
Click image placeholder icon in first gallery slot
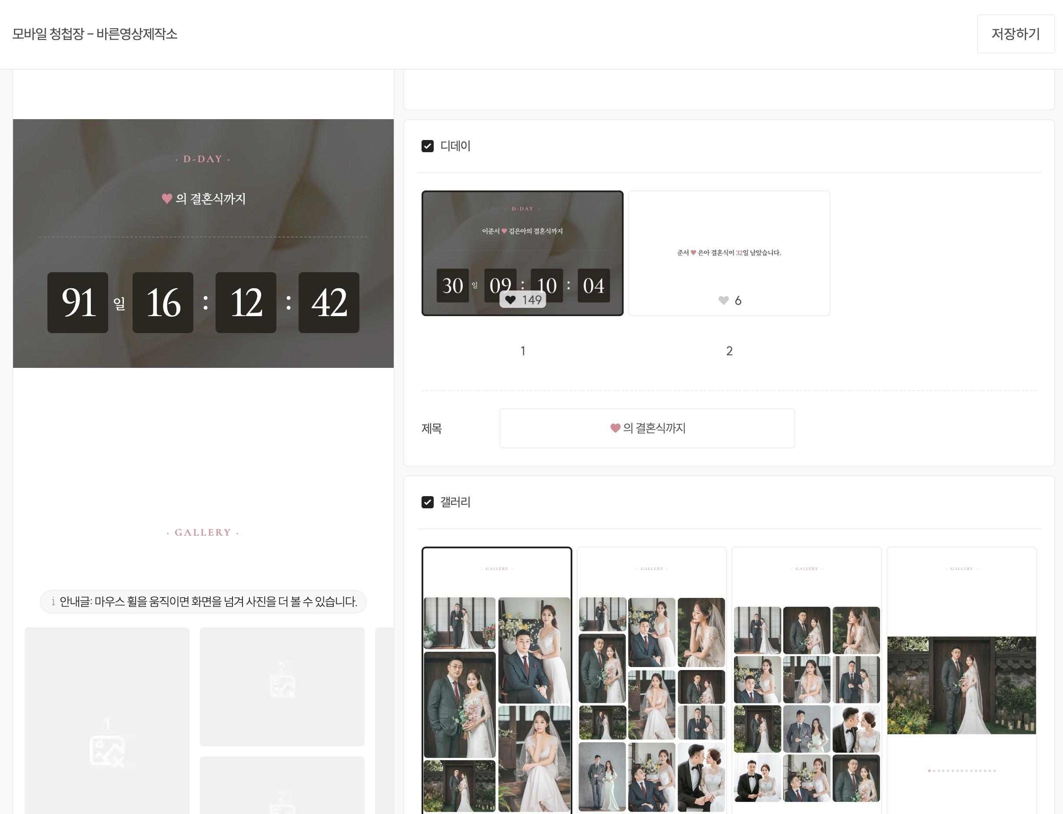(x=107, y=750)
